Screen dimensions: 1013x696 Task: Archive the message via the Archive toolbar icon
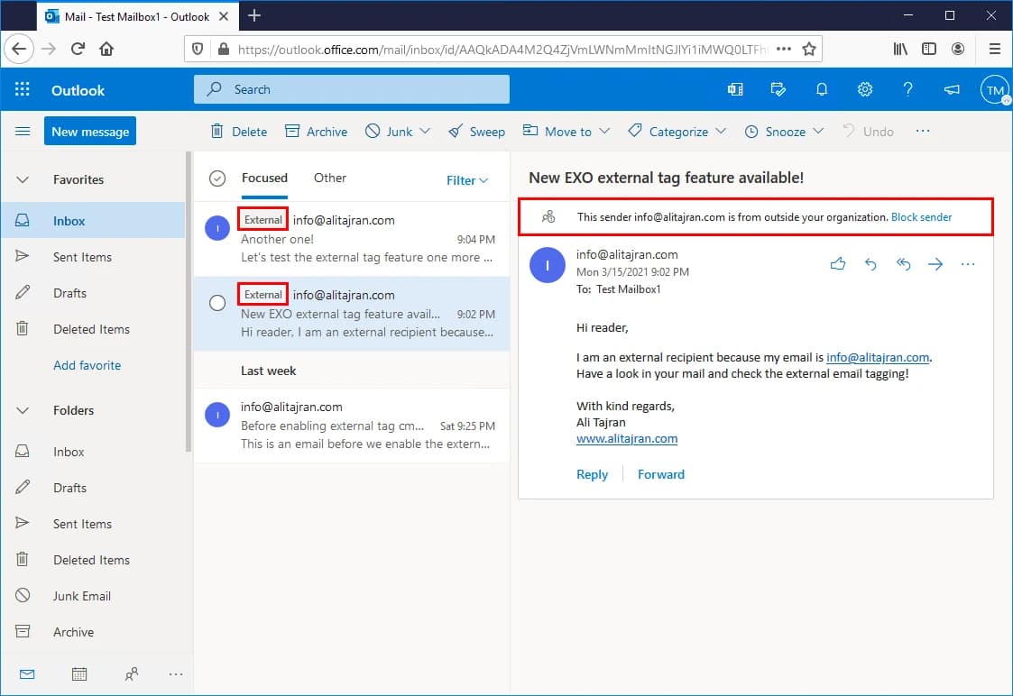316,131
